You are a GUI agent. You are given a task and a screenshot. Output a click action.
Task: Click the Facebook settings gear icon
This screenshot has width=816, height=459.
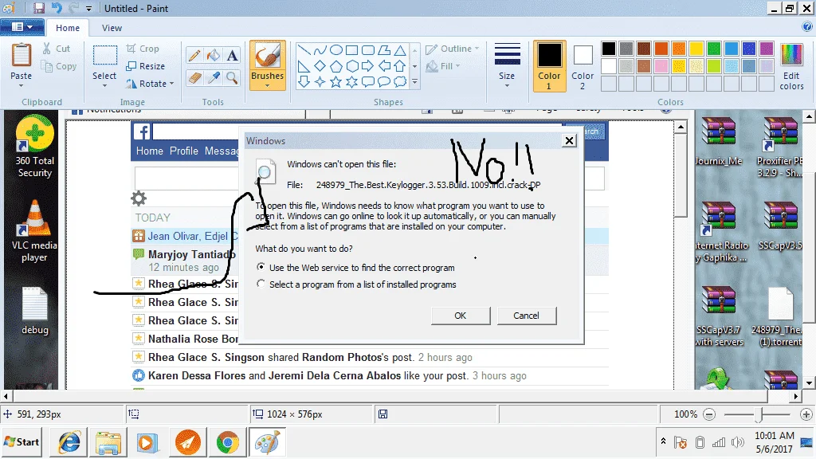click(x=139, y=198)
